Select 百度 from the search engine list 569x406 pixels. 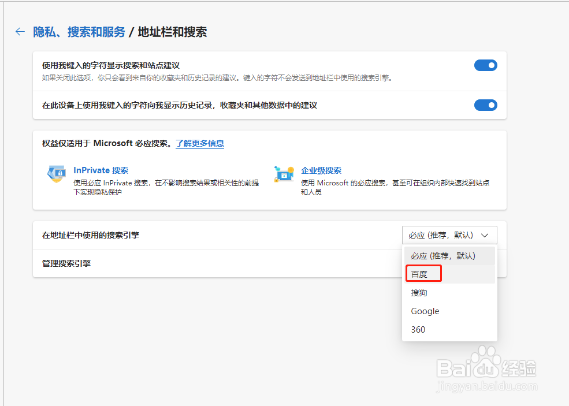click(449, 274)
